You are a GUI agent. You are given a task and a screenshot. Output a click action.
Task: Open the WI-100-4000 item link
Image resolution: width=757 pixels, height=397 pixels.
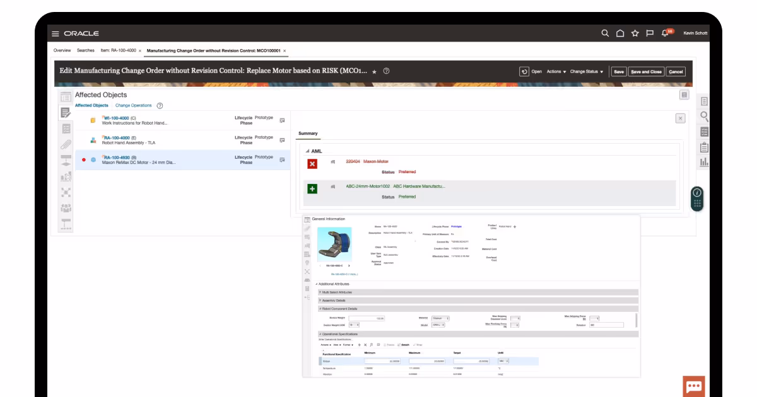coord(116,118)
